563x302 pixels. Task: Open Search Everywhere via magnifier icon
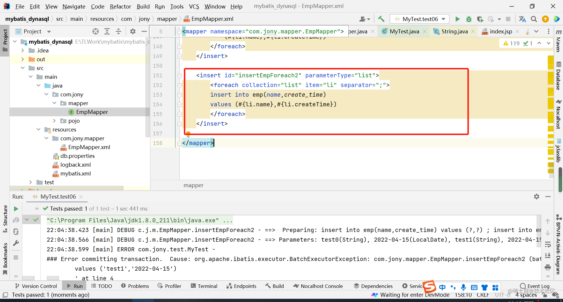click(534, 19)
